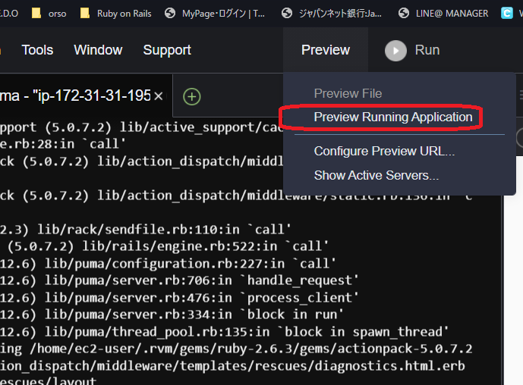Image resolution: width=523 pixels, height=385 pixels.
Task: Click terminal line 'lib/rails/engine.rb:522:in `call'
Action: click(x=168, y=246)
